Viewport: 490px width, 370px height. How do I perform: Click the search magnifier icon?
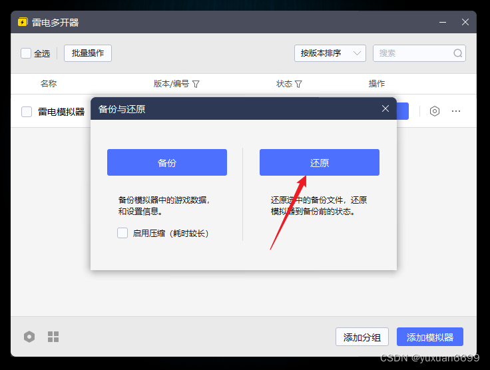(x=458, y=53)
